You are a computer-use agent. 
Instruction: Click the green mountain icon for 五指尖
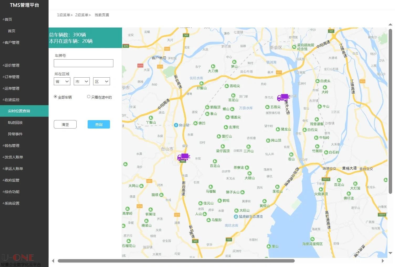267,107
